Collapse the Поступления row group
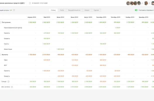Image resolution: width=154 pixels, height=101 pixels. coord(0,22)
